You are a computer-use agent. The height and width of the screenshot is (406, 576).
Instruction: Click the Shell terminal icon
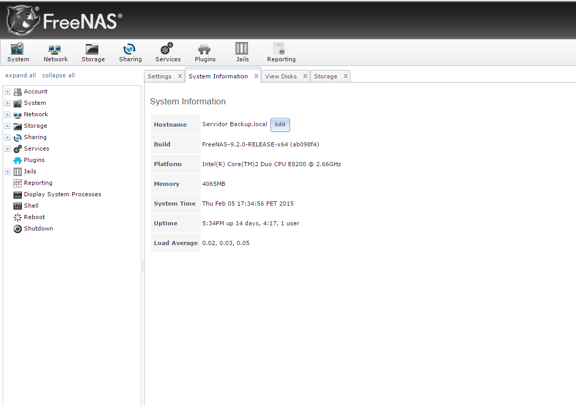(18, 206)
